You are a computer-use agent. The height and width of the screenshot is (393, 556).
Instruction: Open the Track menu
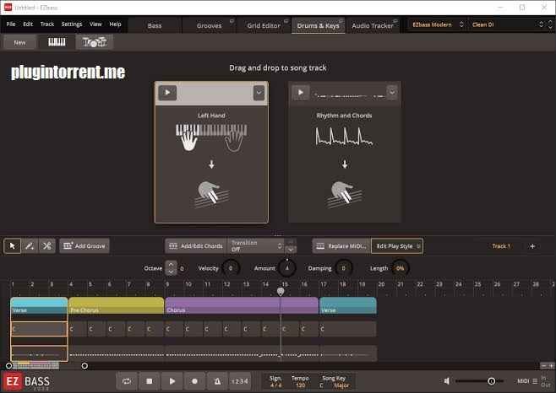point(47,24)
